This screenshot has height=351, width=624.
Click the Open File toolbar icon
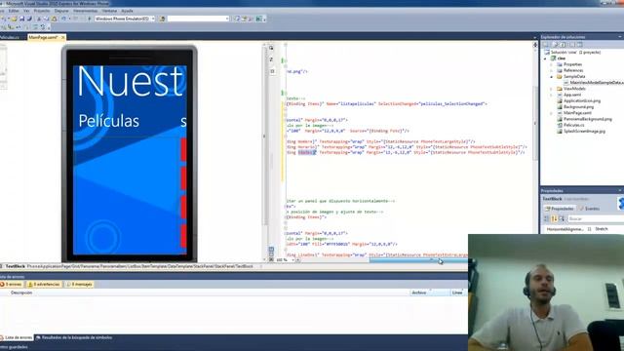click(14, 19)
